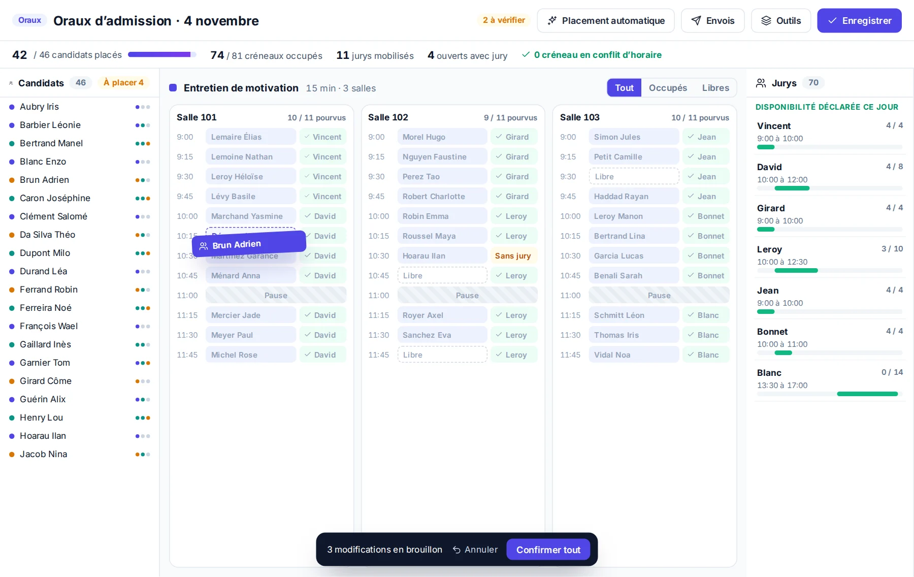
Task: Click the conflict checkmark status icon
Action: coord(526,55)
